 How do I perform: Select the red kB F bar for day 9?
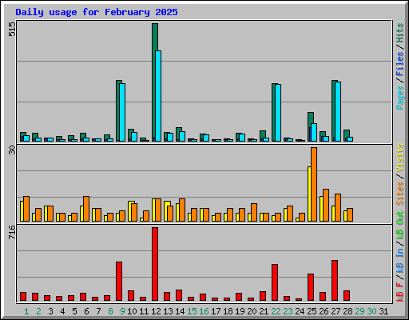(119, 282)
